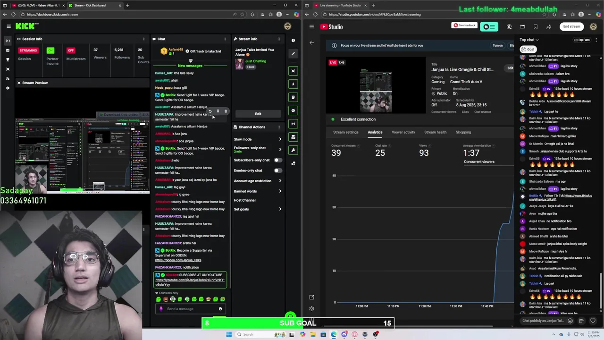
Task: Toggle Multistream OFF badge
Action: [71, 51]
